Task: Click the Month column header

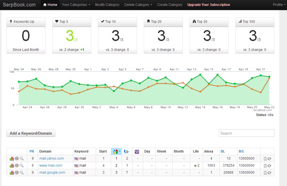Action: click(x=179, y=151)
